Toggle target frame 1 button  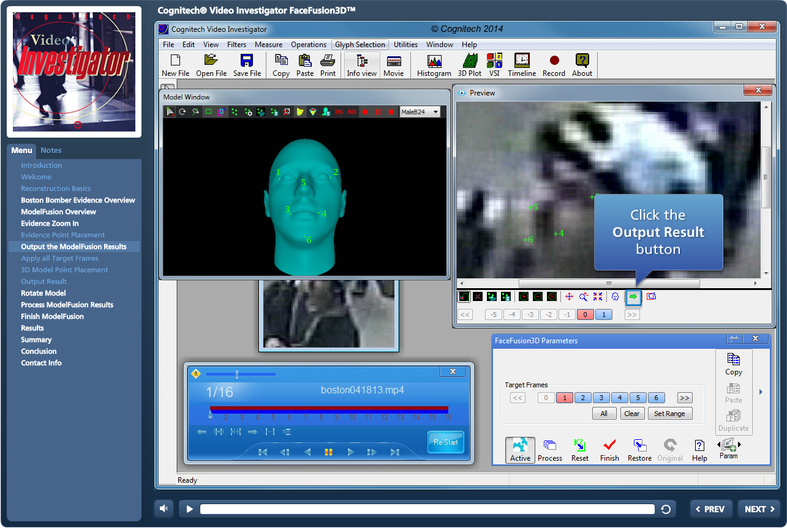565,398
